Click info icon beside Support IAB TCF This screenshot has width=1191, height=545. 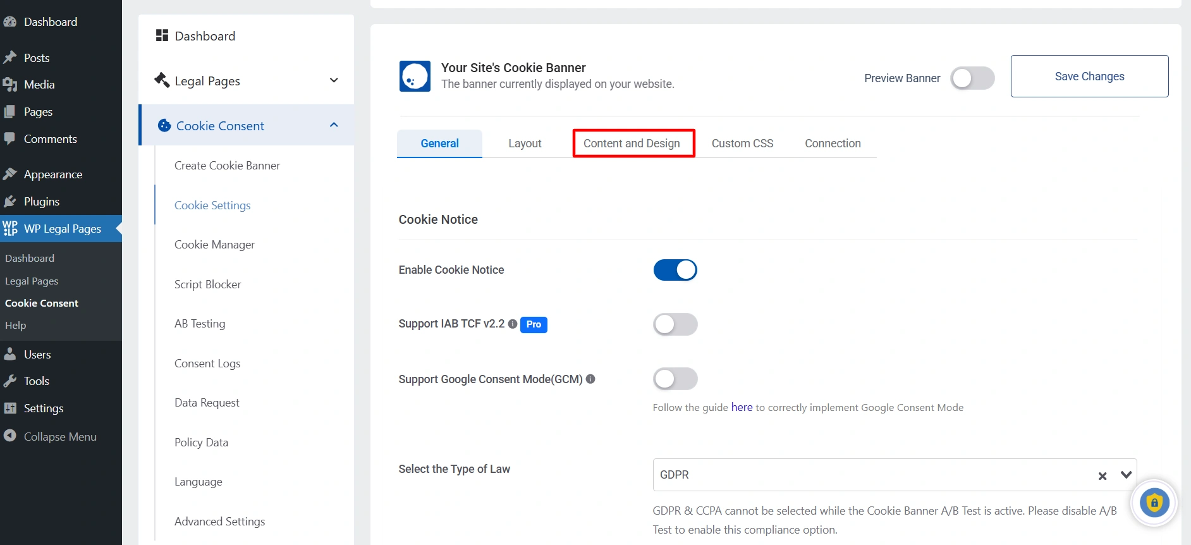pos(513,324)
